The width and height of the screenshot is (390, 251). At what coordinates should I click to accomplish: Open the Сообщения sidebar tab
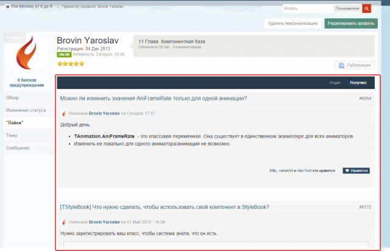(29, 148)
